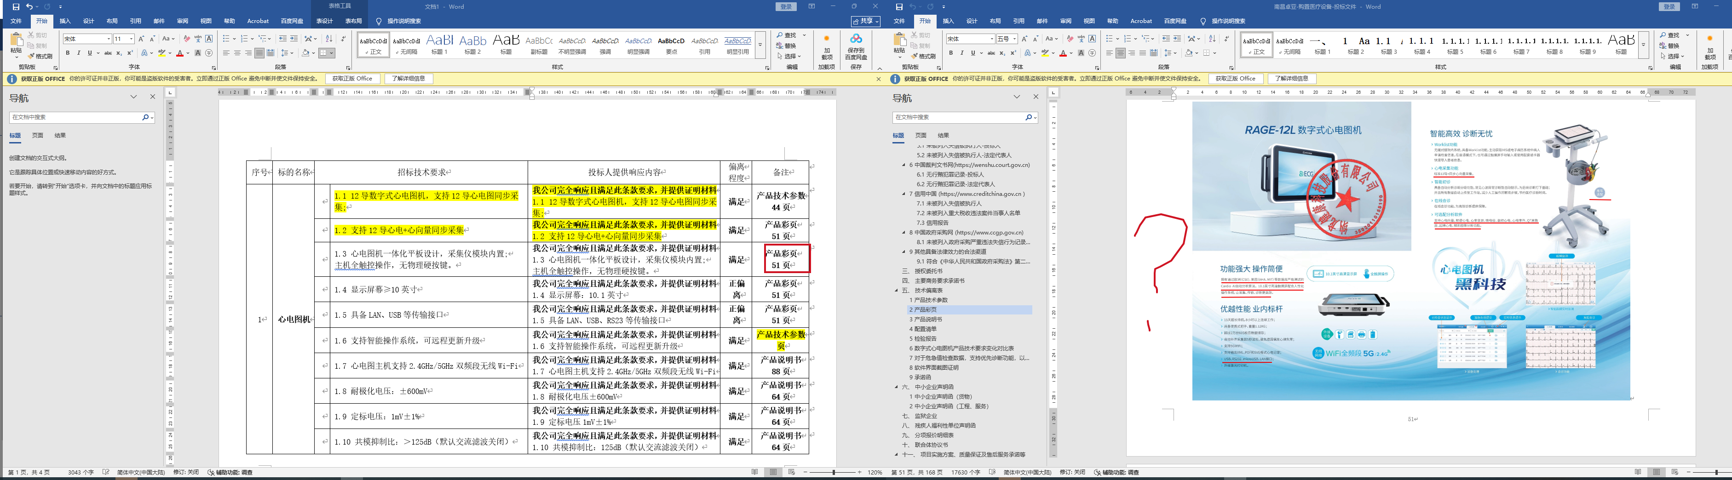Open the 表设计 tab in the 文档1 ribbon
Image resolution: width=1732 pixels, height=480 pixels.
pos(324,22)
